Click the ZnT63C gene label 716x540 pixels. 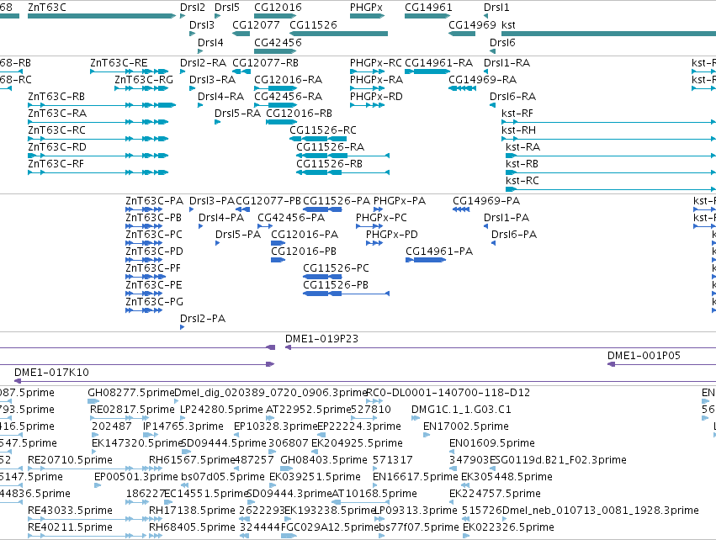pos(47,8)
